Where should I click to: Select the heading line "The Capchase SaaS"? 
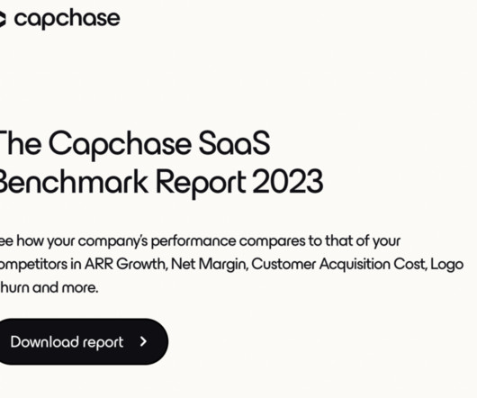[134, 145]
